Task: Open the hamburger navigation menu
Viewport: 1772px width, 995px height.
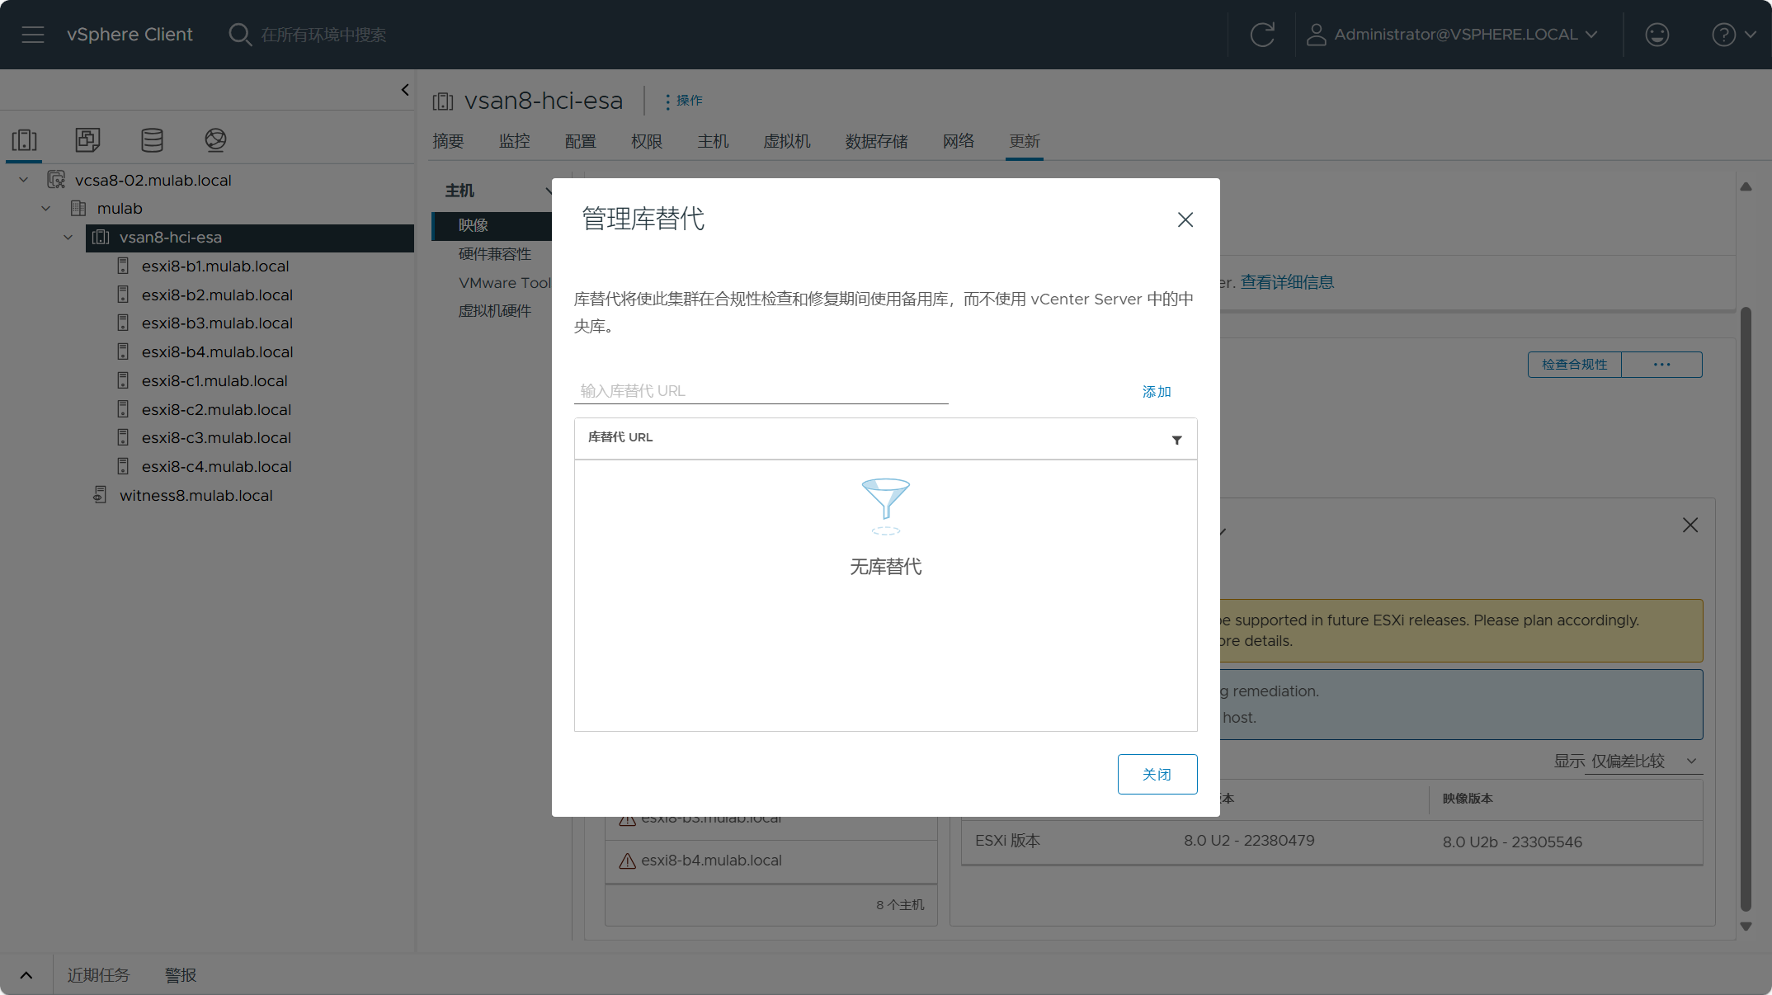Action: pyautogui.click(x=33, y=35)
